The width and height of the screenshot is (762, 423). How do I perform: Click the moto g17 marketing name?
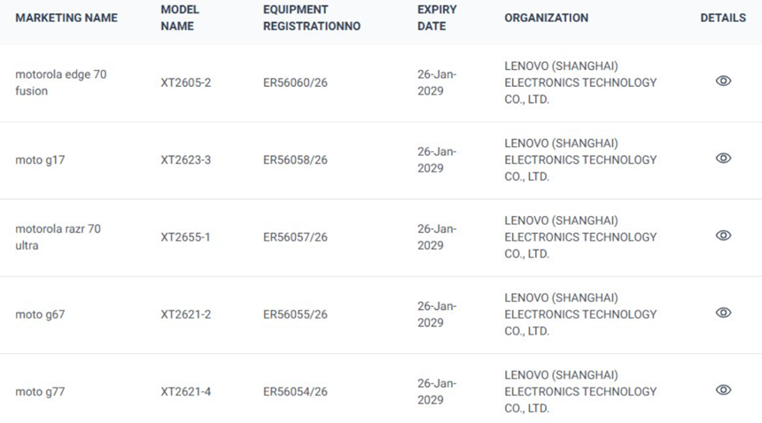(x=40, y=160)
